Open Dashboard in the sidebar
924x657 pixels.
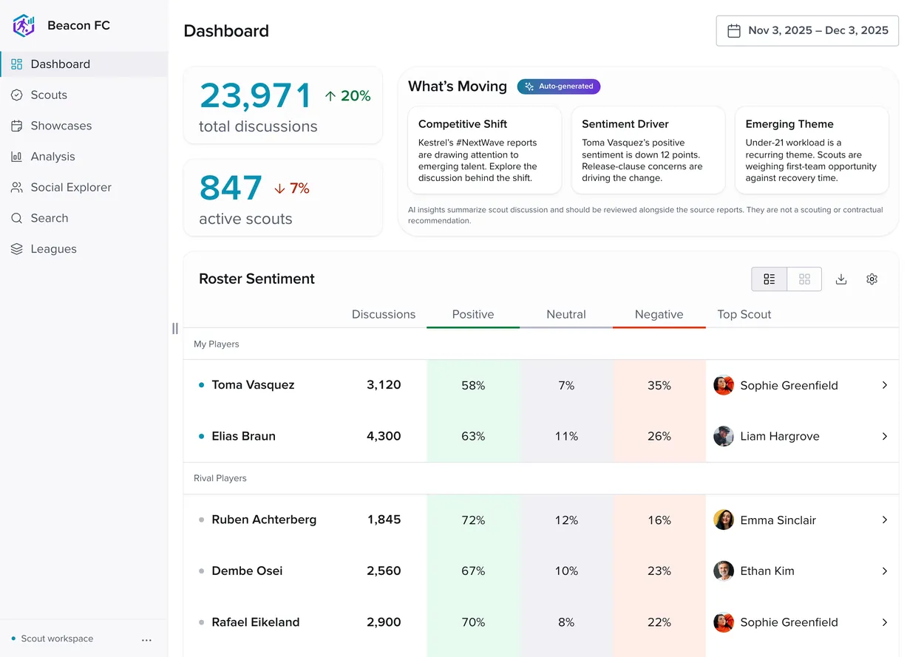(x=84, y=64)
